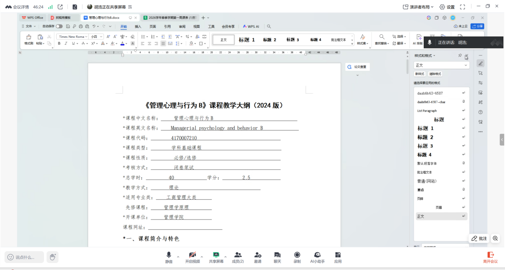This screenshot has height=270, width=505.
Task: Open the 审阅 ribbon tab
Action: [x=182, y=27]
